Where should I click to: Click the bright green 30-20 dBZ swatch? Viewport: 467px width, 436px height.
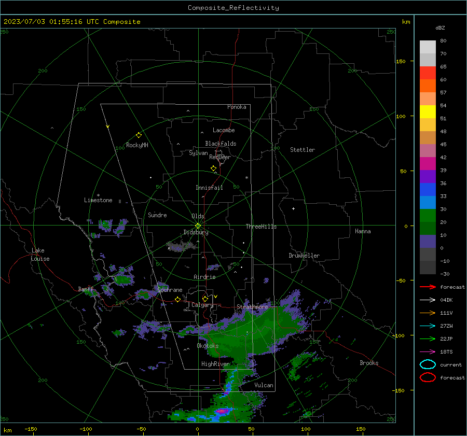[428, 216]
